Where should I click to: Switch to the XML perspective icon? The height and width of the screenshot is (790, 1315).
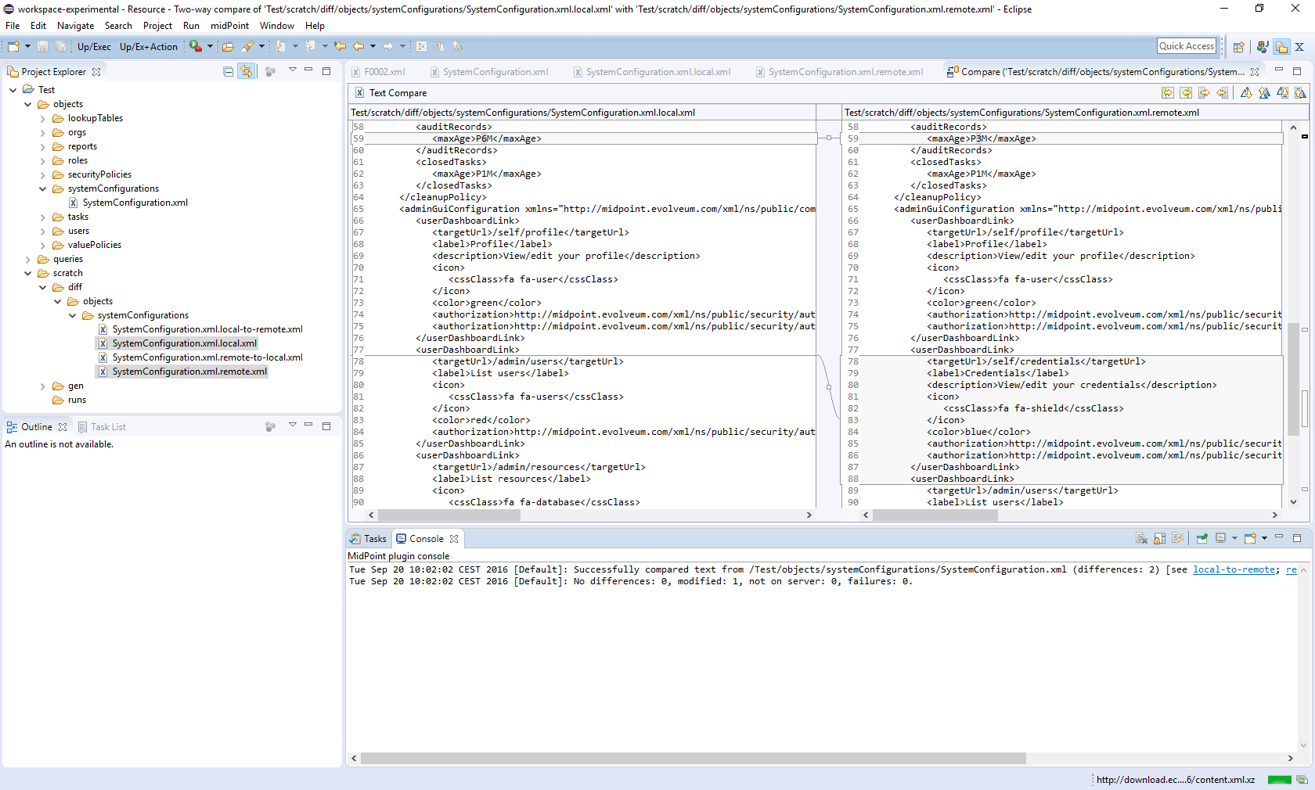(x=1299, y=47)
